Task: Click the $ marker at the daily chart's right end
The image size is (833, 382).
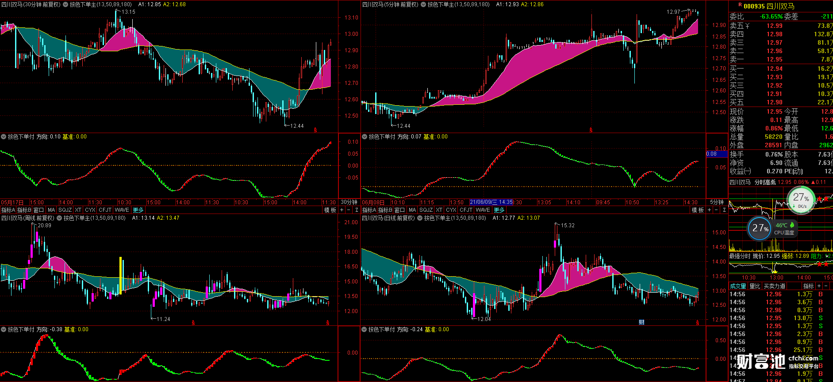Action: click(x=698, y=323)
